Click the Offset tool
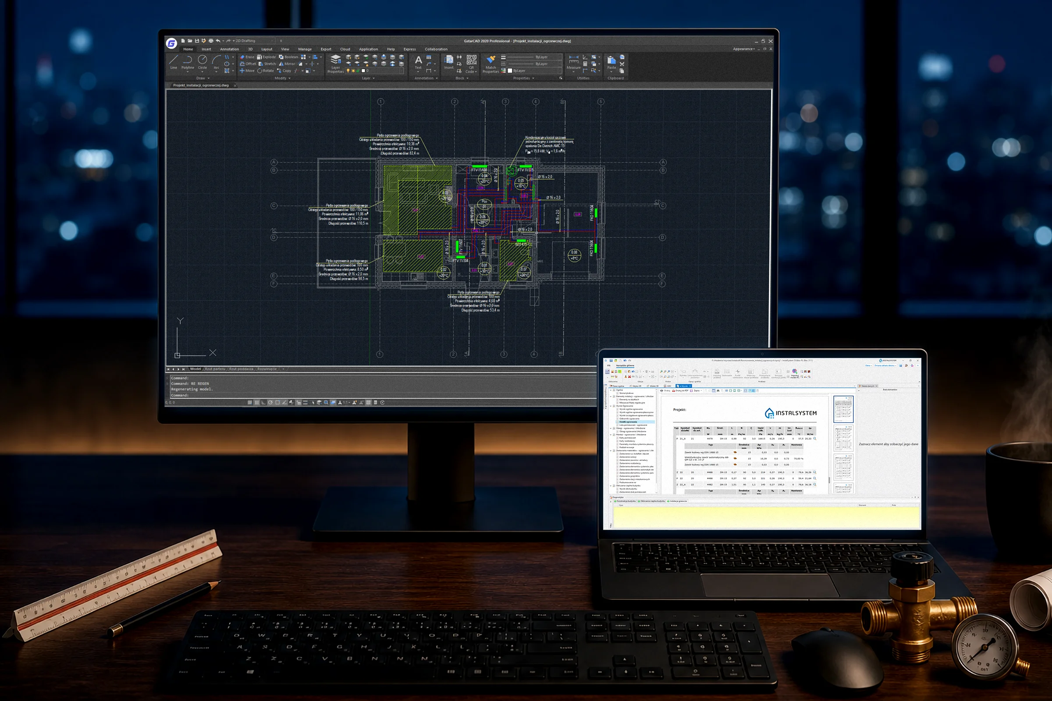 (248, 64)
